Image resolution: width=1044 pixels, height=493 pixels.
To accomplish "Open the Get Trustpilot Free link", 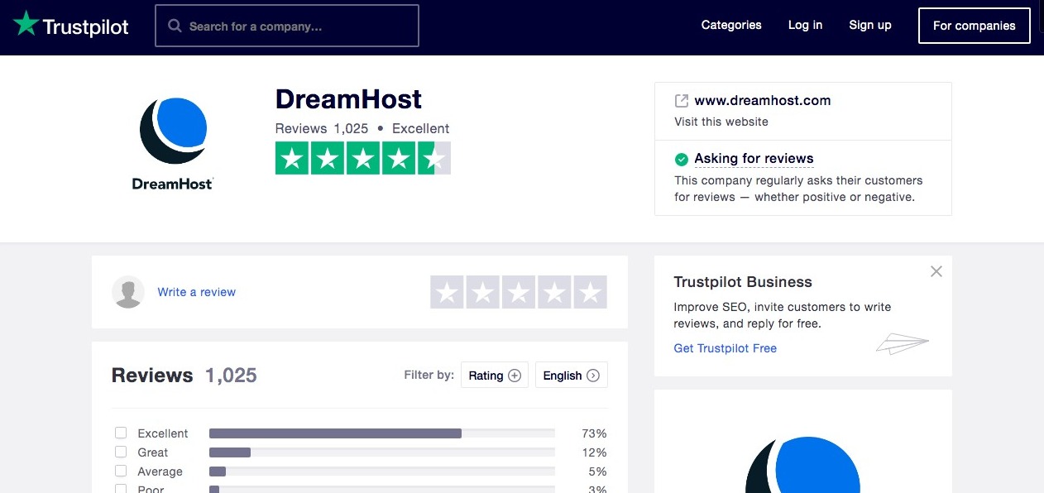I will click(x=725, y=348).
